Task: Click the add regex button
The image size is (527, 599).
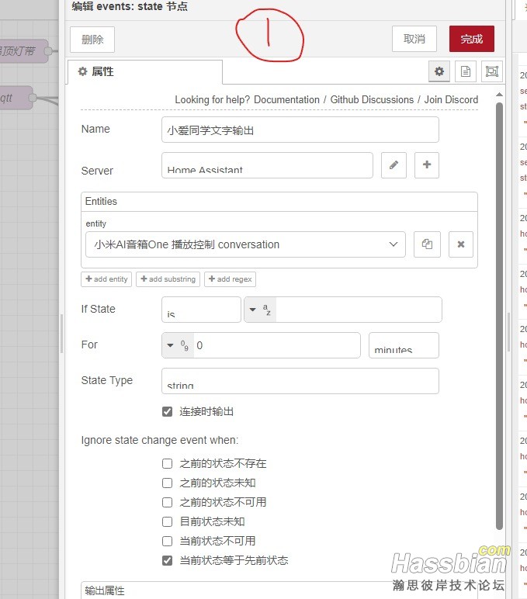Action: click(230, 279)
